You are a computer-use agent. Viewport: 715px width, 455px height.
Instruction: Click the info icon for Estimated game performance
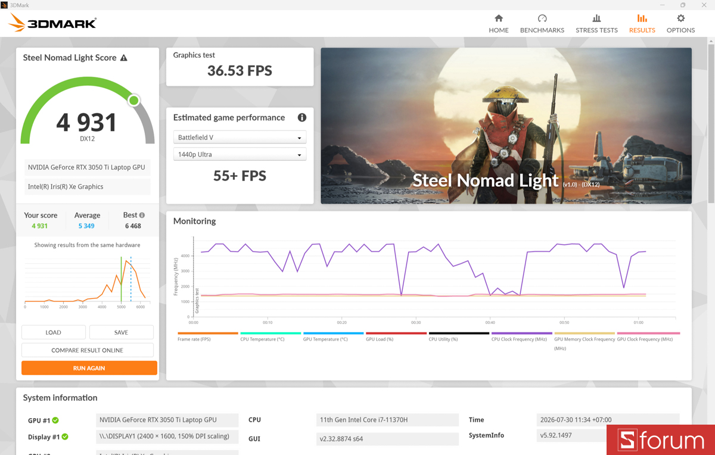pyautogui.click(x=302, y=117)
